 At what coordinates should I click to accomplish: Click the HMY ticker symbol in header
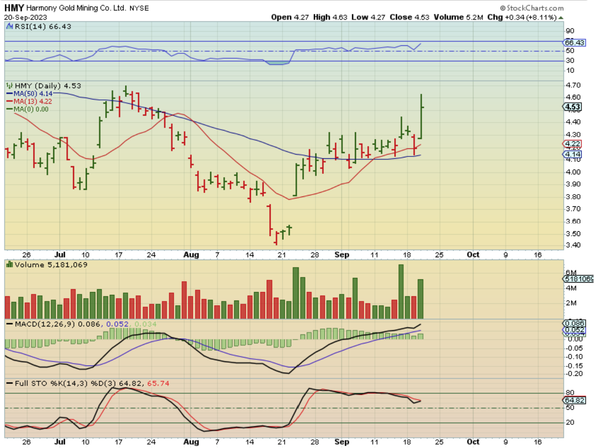point(14,8)
